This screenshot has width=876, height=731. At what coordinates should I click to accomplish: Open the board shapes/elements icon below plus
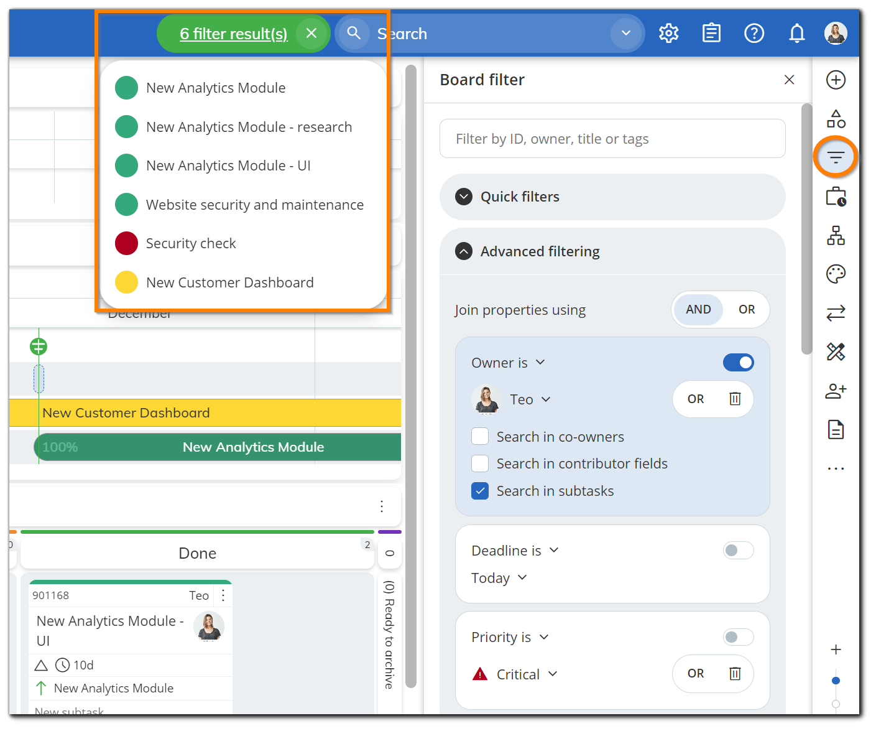click(x=836, y=118)
